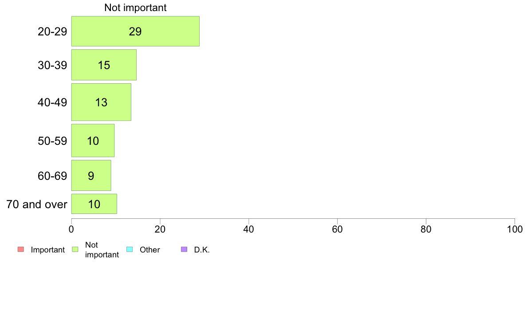Click the "Not important" chart title

(x=135, y=8)
